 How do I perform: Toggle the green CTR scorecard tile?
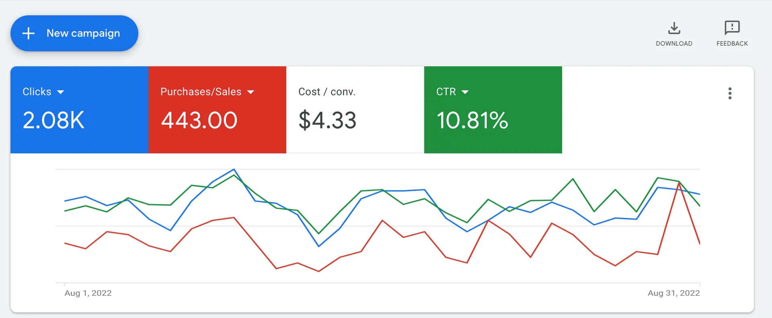click(x=493, y=110)
